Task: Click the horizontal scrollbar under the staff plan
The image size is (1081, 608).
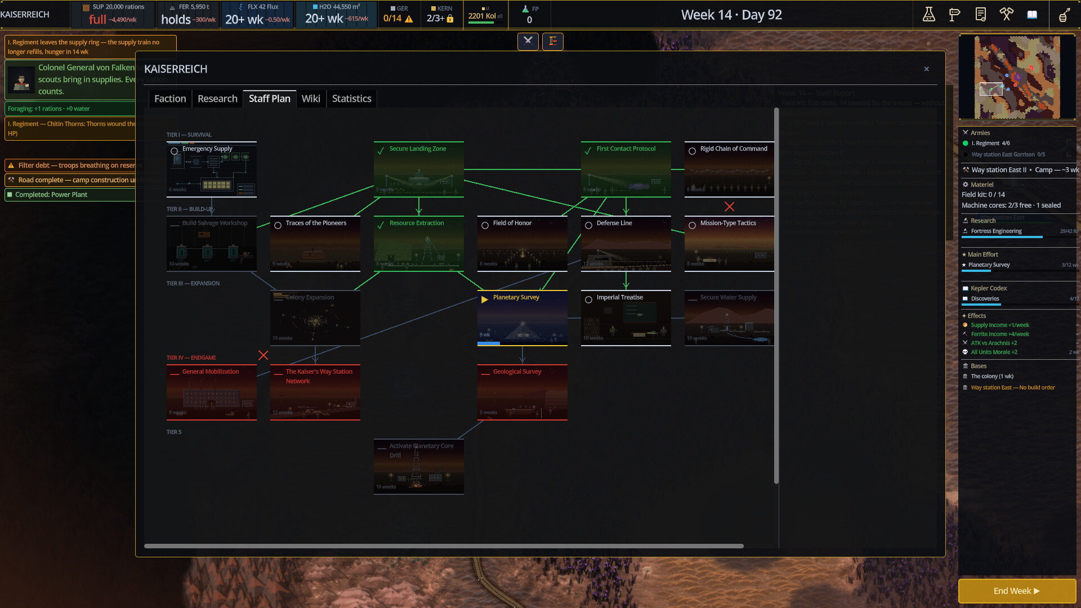Action: coord(444,546)
